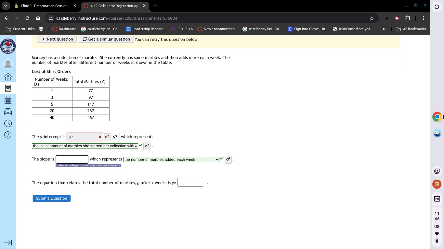Open initial amount of marbles dropdown
444x249 pixels.
point(85,146)
